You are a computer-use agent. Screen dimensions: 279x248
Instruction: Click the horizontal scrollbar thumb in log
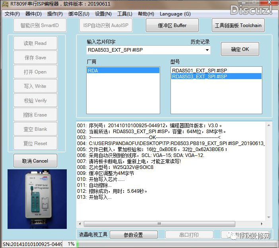coord(159,224)
